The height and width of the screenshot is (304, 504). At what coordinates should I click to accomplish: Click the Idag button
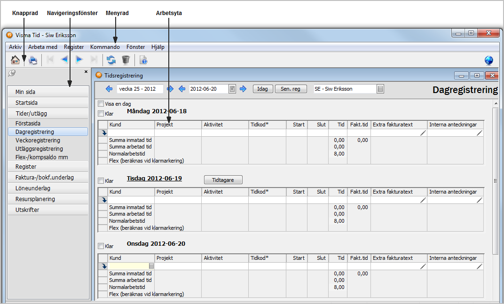click(x=263, y=89)
